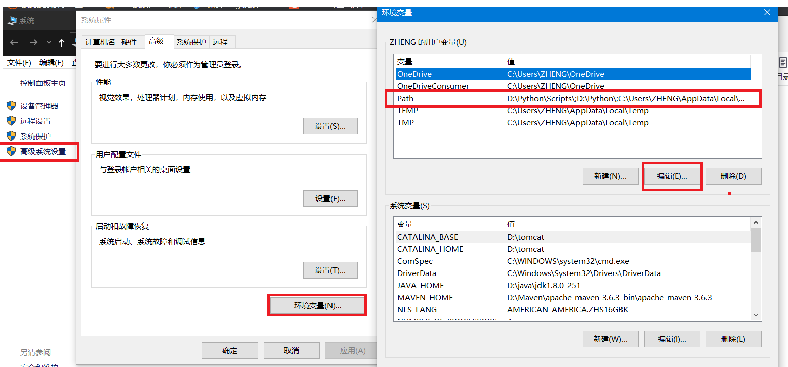Open recent locations chevron in System window
The height and width of the screenshot is (367, 788).
point(49,43)
